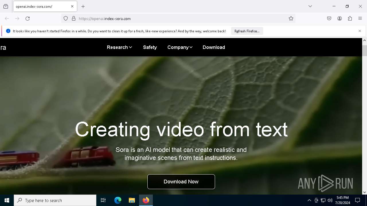Screen dimensions: 367x206
Task: Reload the current page
Action: [28, 19]
